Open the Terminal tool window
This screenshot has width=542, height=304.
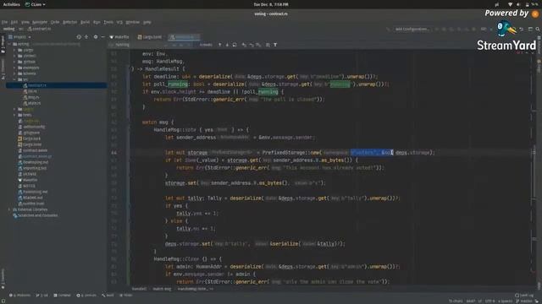62,296
